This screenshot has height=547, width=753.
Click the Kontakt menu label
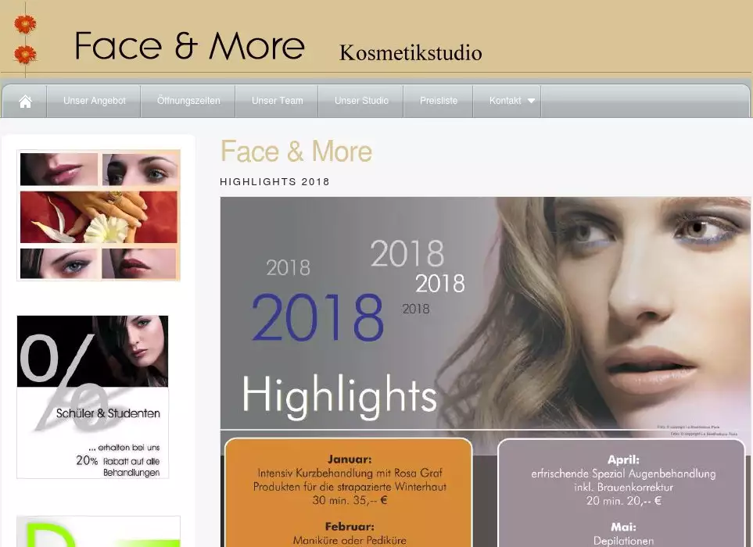(504, 101)
